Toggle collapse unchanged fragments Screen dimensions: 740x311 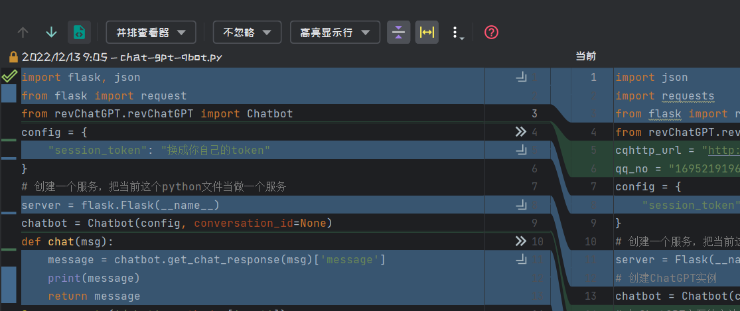click(398, 32)
